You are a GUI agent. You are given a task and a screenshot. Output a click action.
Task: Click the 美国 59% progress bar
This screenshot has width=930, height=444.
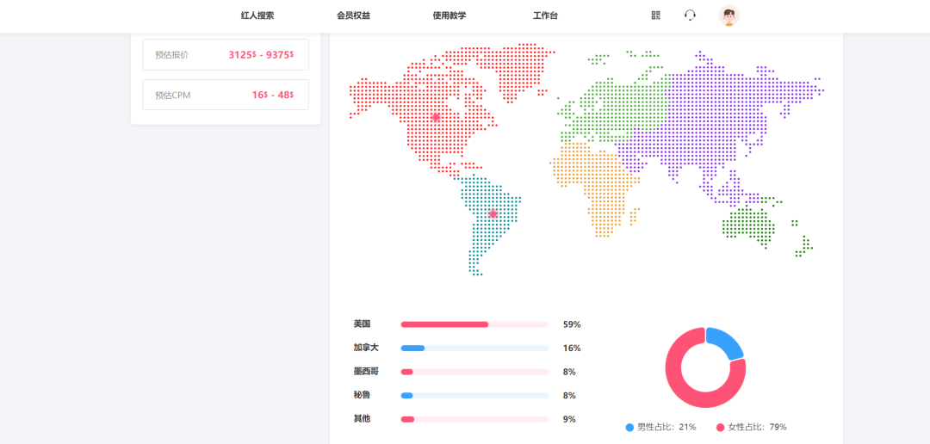click(x=474, y=324)
